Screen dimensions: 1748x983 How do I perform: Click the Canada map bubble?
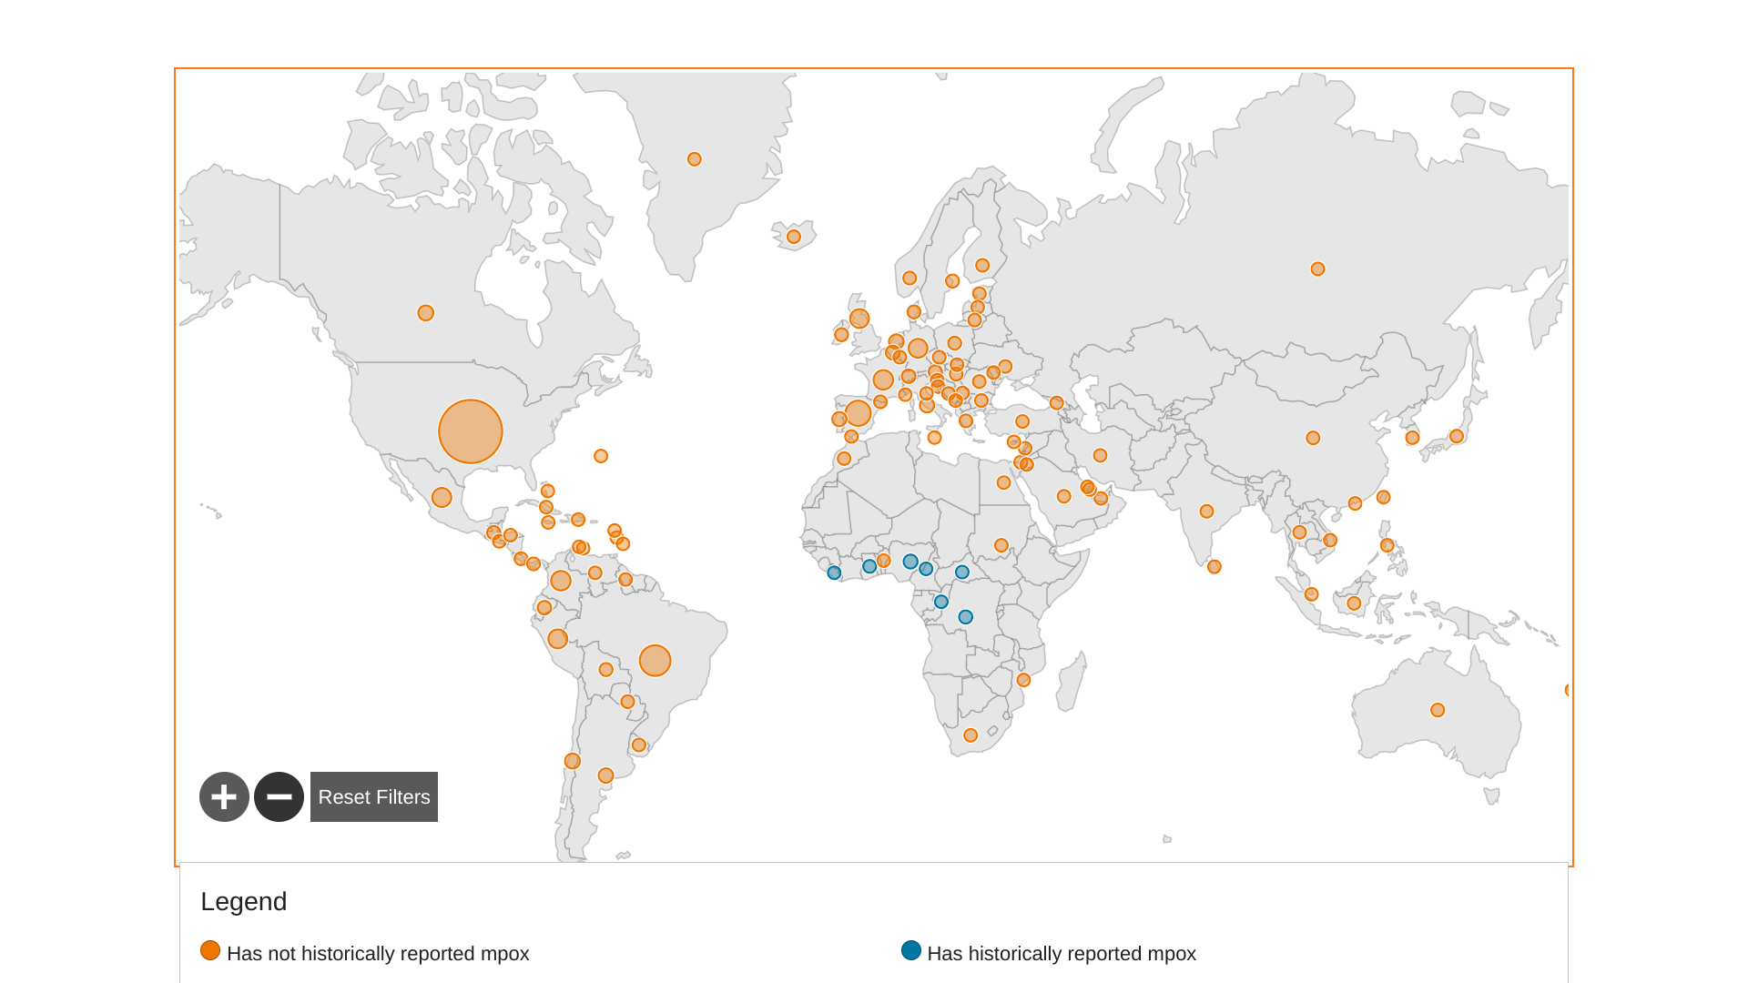(x=425, y=313)
